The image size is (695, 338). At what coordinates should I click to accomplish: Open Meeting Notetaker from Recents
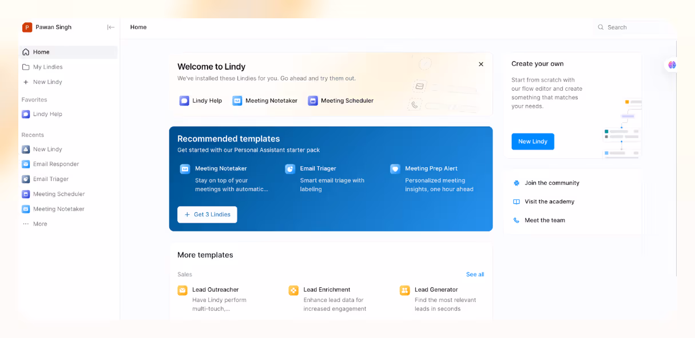[68, 209]
